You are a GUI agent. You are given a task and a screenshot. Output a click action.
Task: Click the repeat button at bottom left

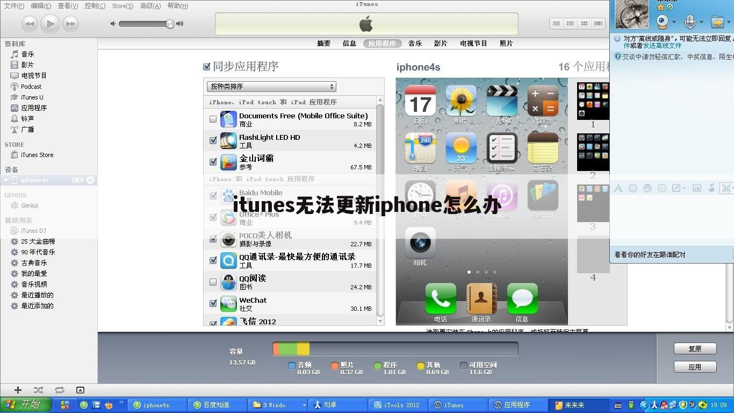click(x=59, y=390)
